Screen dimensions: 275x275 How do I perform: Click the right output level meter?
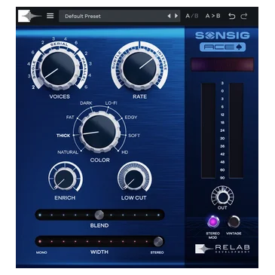coord(237,130)
